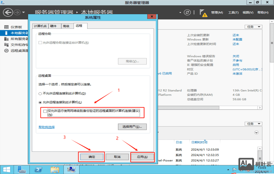Switch to the 计算机名 tab

(x=40, y=26)
